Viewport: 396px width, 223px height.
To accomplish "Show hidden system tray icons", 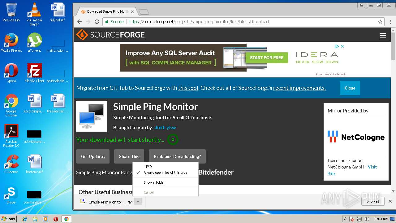I will click(x=345, y=219).
